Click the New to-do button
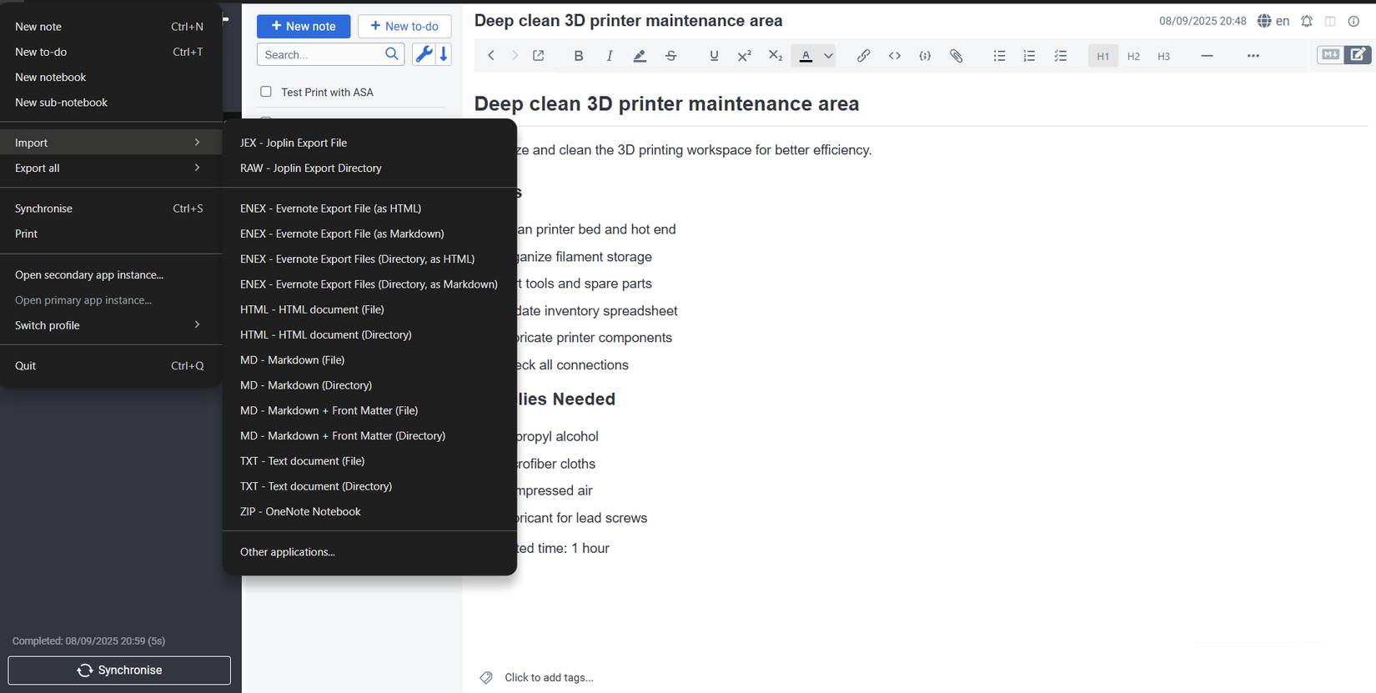 click(x=404, y=27)
